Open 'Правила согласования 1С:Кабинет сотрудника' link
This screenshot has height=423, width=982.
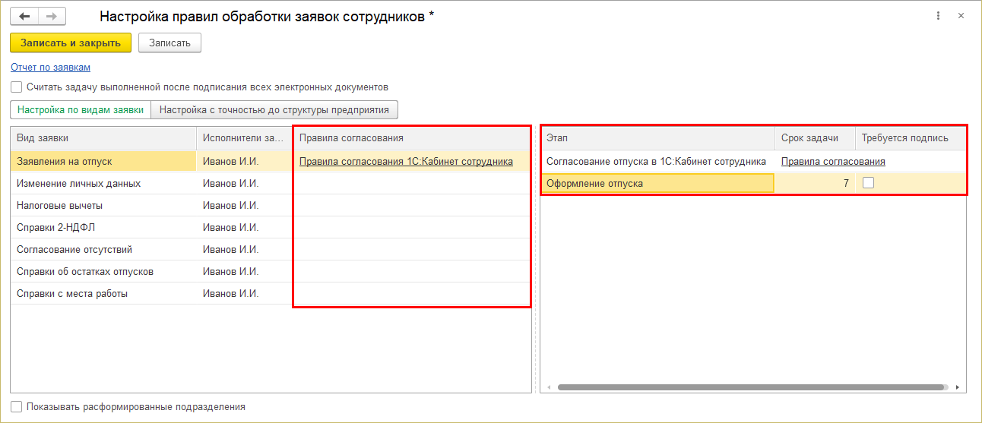(x=406, y=161)
